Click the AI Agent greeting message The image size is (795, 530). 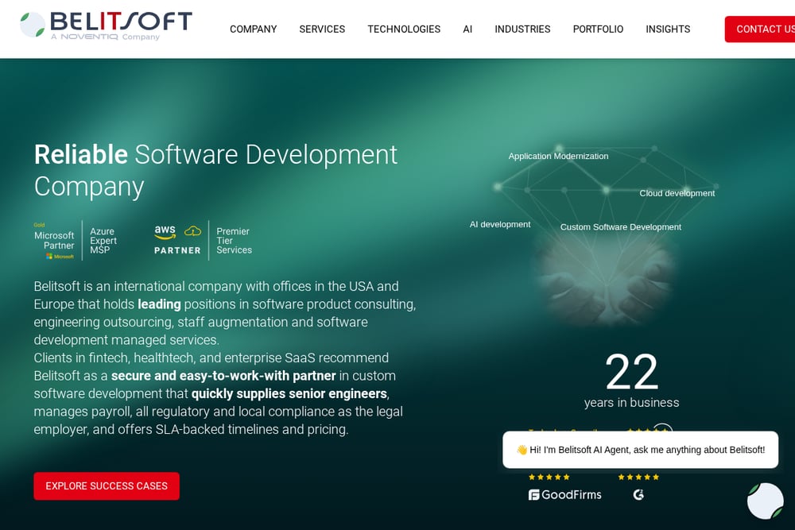coord(640,450)
